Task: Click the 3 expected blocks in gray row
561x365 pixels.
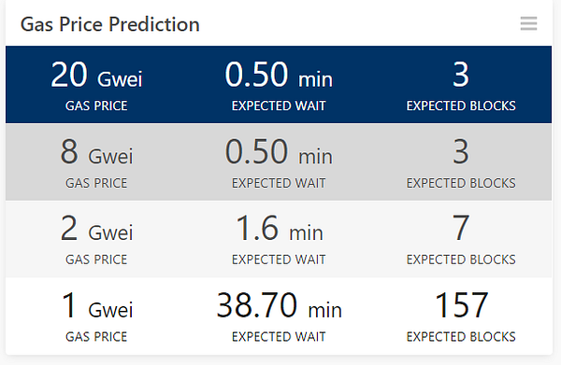Action: pyautogui.click(x=461, y=152)
